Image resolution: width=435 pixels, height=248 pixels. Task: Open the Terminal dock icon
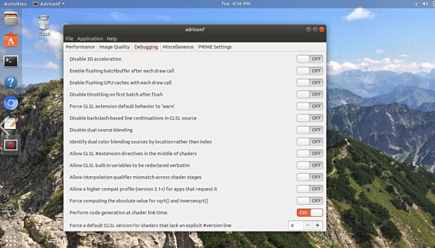[x=11, y=61]
